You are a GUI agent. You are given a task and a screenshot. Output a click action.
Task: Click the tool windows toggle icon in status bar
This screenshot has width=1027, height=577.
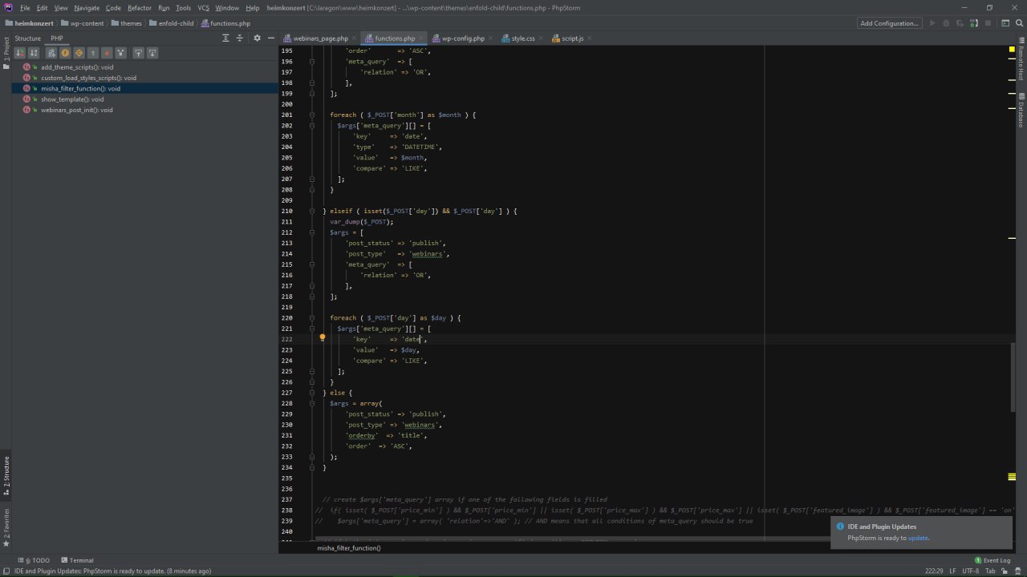pyautogui.click(x=6, y=571)
